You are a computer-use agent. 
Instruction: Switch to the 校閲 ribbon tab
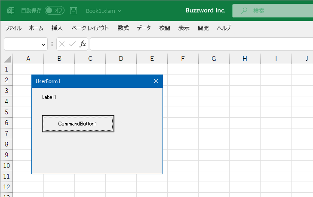click(165, 28)
